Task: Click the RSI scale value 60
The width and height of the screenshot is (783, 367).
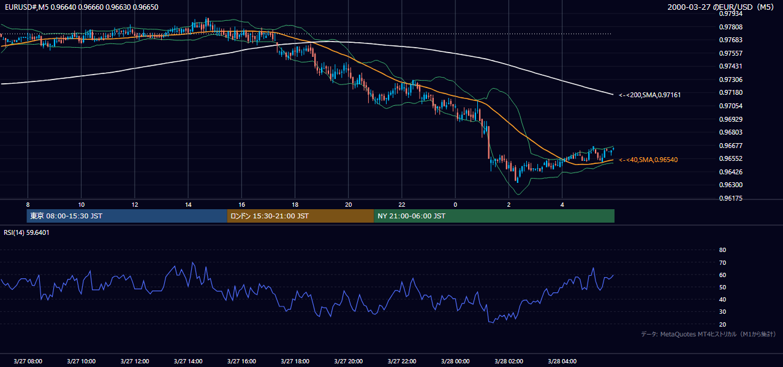Action: pyautogui.click(x=722, y=275)
